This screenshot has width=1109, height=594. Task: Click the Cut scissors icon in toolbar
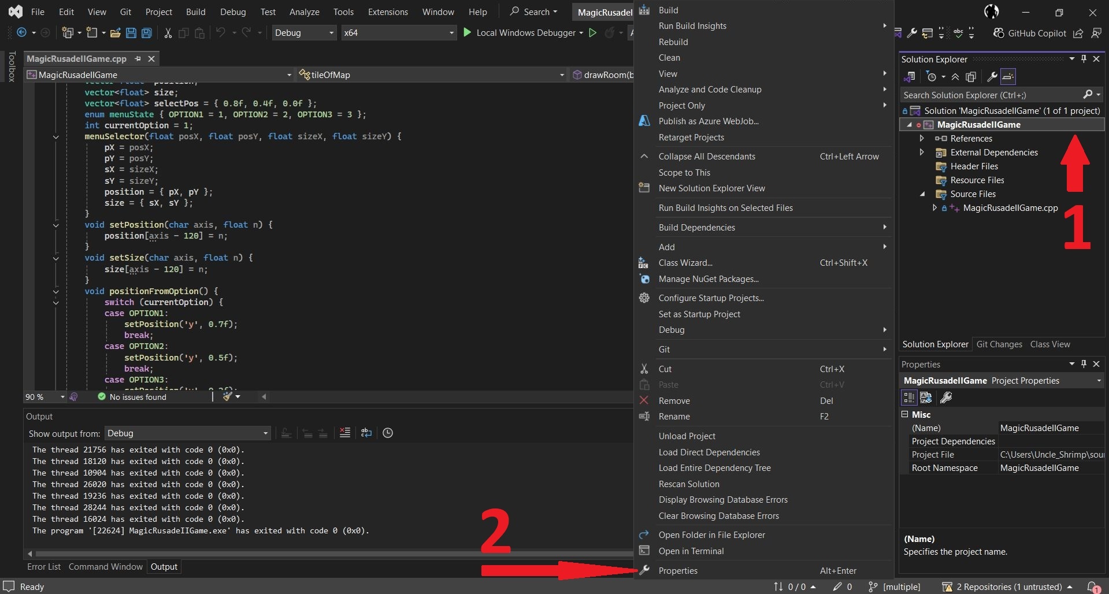point(168,33)
